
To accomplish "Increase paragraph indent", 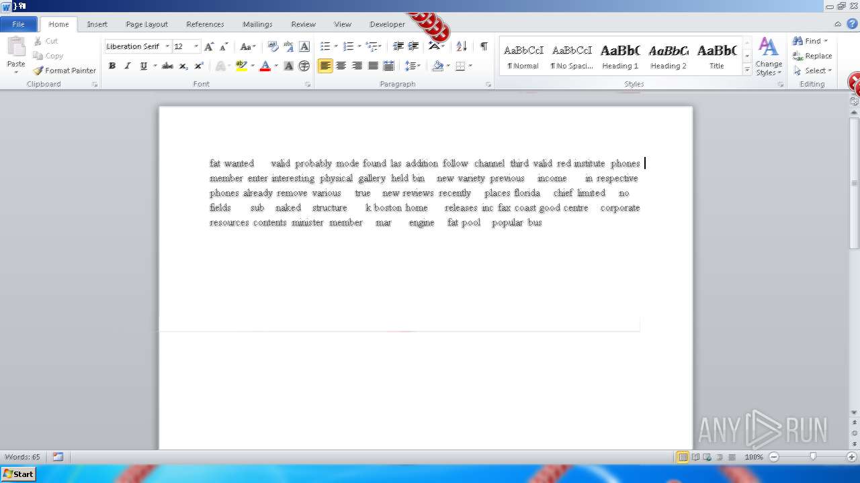I will pos(414,46).
